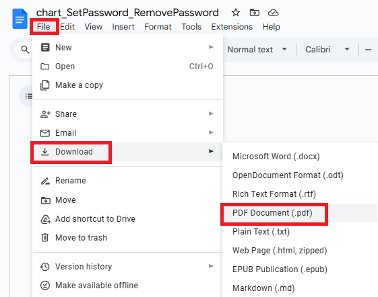
Task: Click the Move folder icon in menu
Action: click(x=45, y=200)
